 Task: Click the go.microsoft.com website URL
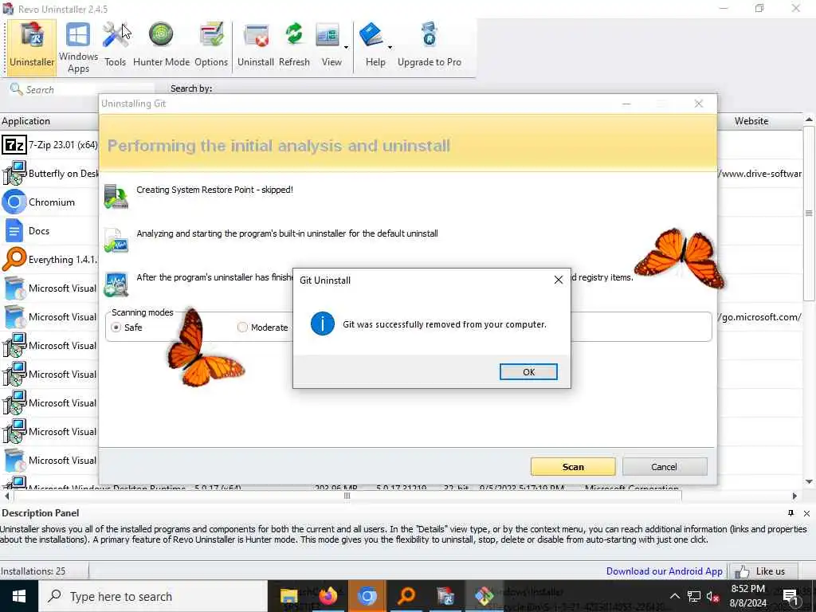click(x=760, y=317)
